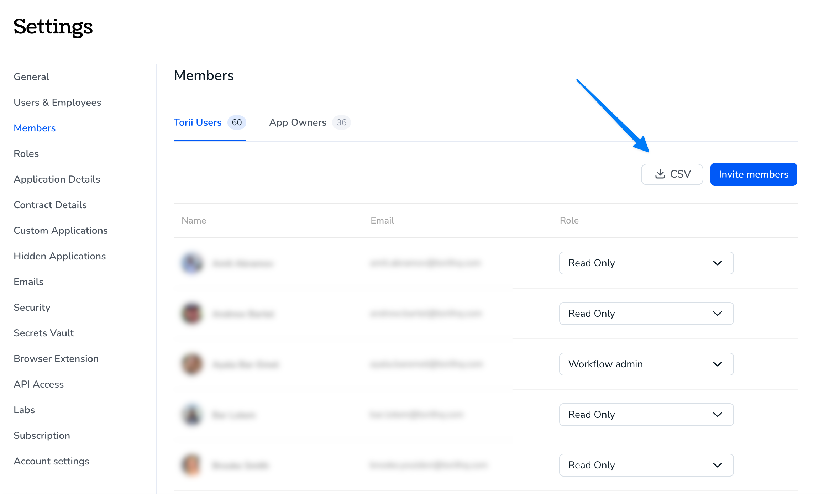Open the fourth row's Read Only dropdown
Image resolution: width=840 pixels, height=494 pixels.
[x=646, y=415]
